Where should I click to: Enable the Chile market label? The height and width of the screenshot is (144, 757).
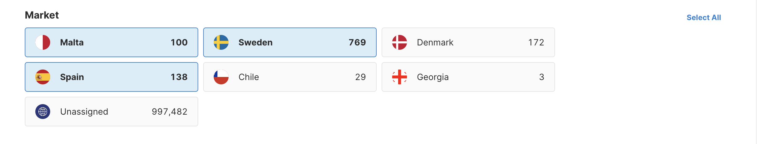coord(249,77)
